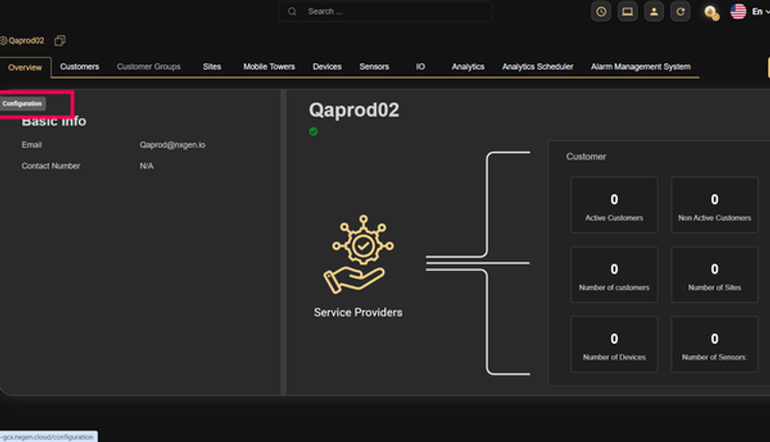This screenshot has width=770, height=442.
Task: Click the Qaprod@nxgen.io email value
Action: [x=172, y=145]
